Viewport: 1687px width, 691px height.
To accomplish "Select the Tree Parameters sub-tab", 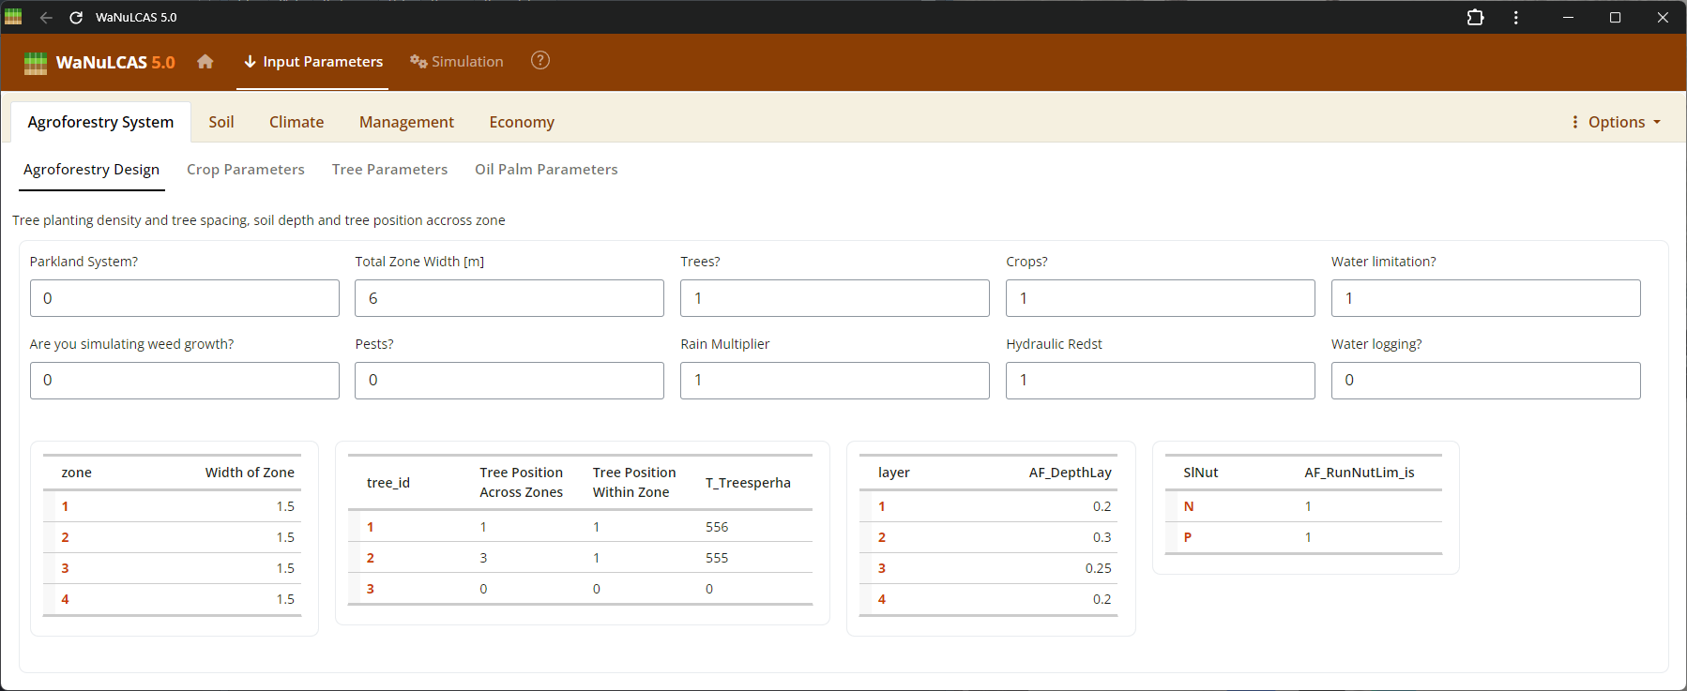I will pos(389,170).
